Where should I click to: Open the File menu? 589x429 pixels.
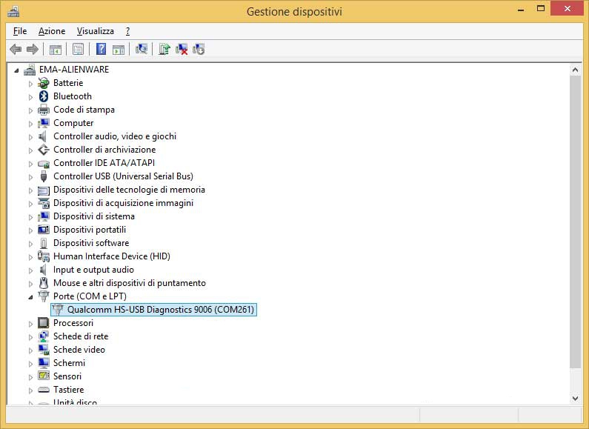tap(20, 31)
